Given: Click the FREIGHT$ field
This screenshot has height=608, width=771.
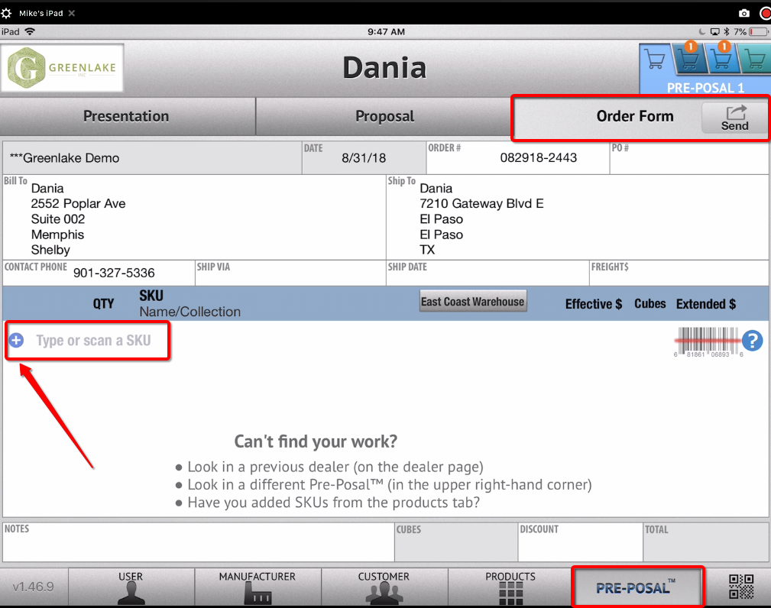Looking at the screenshot, I should click(x=679, y=273).
